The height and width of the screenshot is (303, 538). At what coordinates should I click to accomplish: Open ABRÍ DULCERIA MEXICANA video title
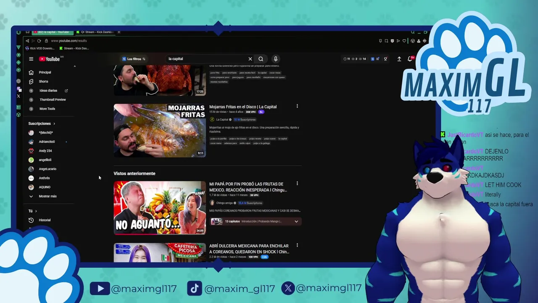[249, 249]
